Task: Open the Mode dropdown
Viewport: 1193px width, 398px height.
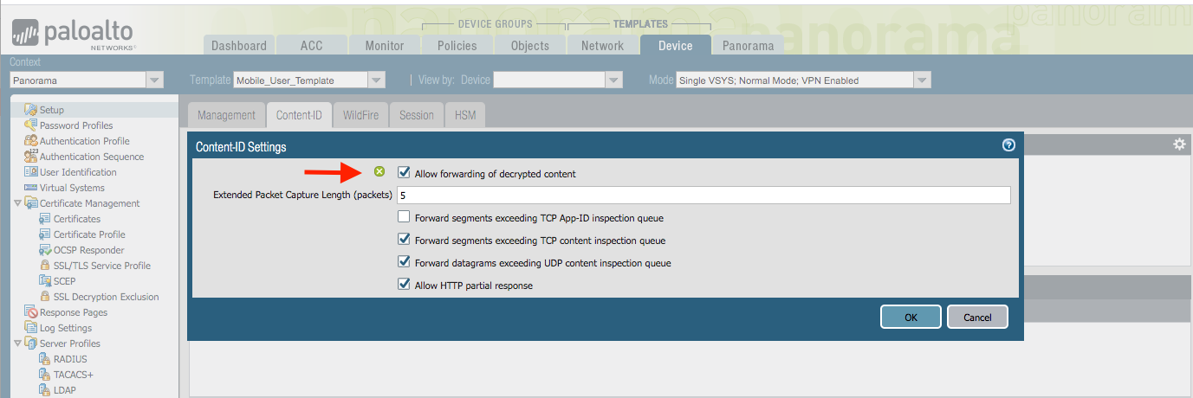Action: tap(922, 80)
